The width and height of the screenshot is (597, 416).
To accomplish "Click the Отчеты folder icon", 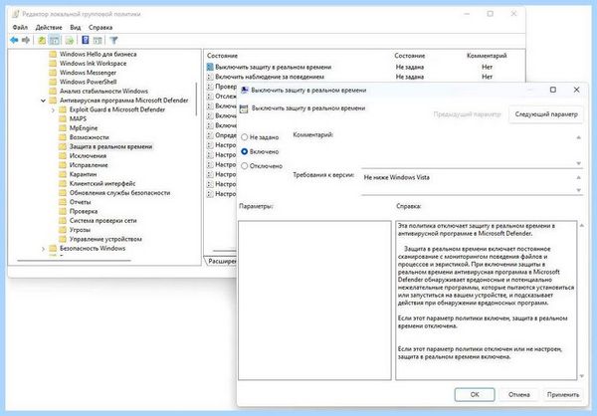I will (63, 202).
